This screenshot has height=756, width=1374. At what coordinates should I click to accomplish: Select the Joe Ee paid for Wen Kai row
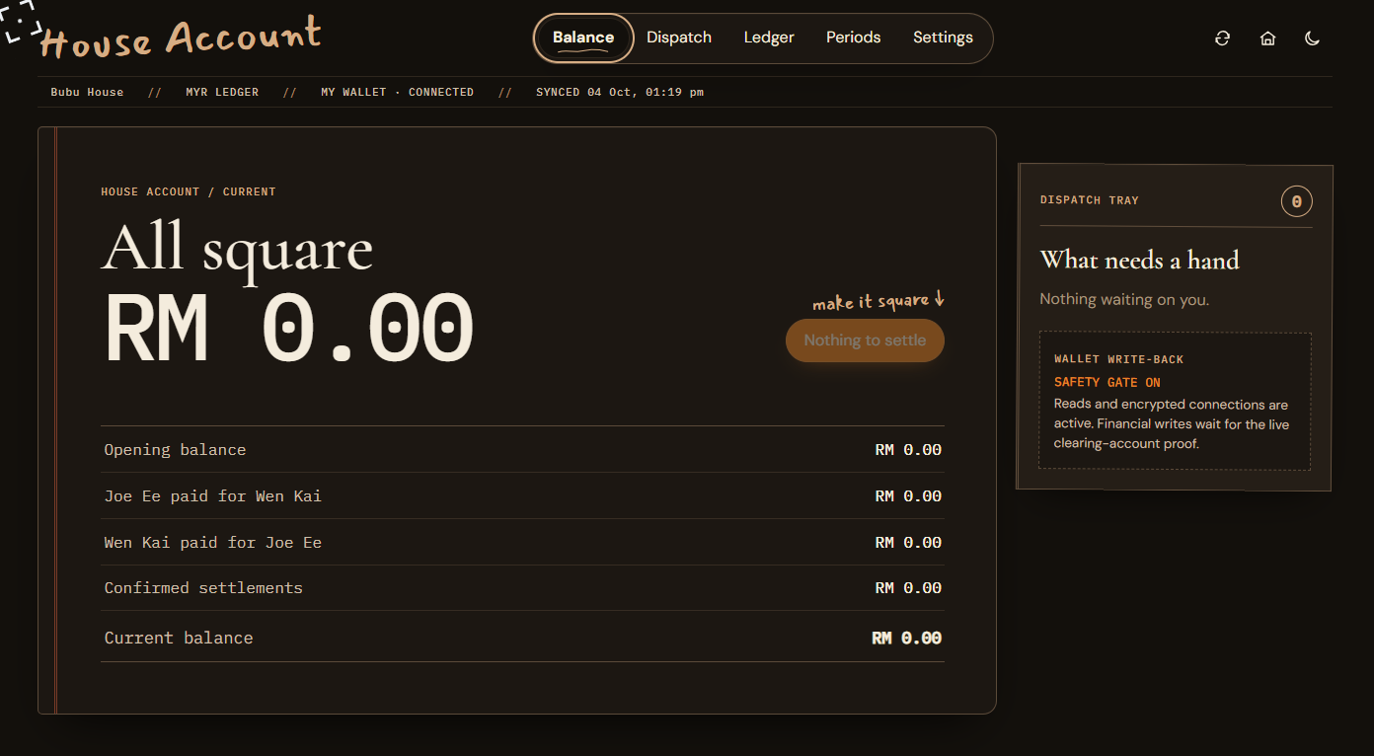pos(522,496)
